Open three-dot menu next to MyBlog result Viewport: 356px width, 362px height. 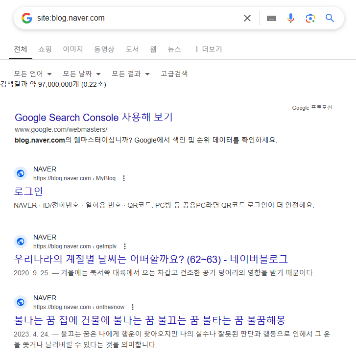coord(124,178)
